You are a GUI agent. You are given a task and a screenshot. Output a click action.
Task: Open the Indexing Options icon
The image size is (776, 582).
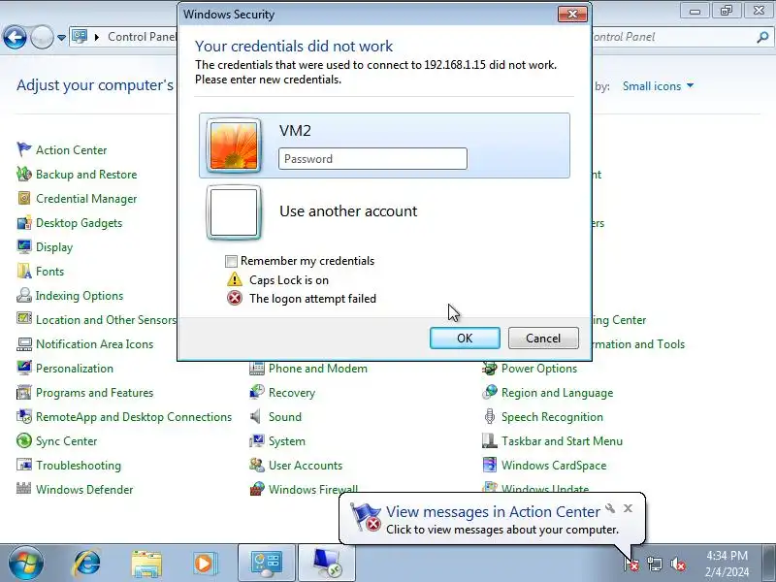click(23, 295)
